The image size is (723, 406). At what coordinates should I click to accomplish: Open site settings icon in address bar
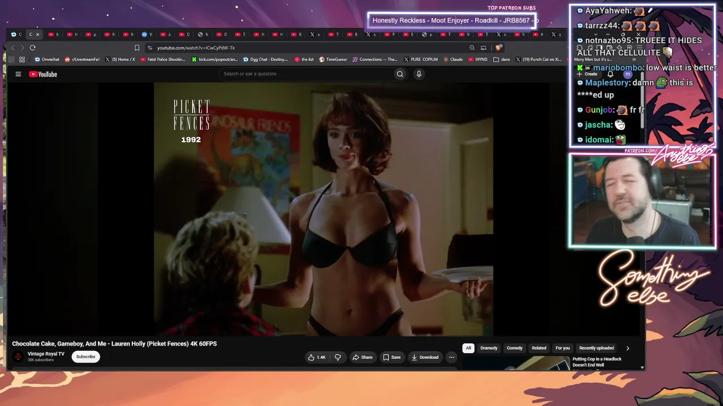click(x=150, y=48)
